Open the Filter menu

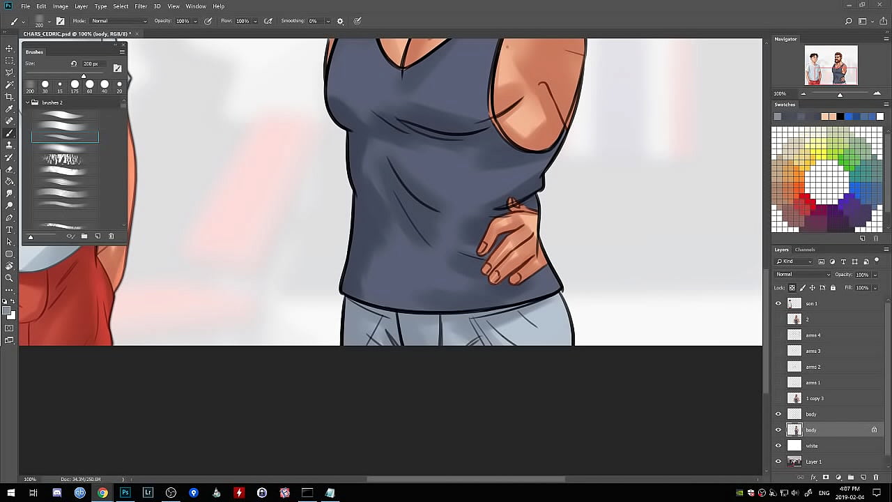click(141, 6)
